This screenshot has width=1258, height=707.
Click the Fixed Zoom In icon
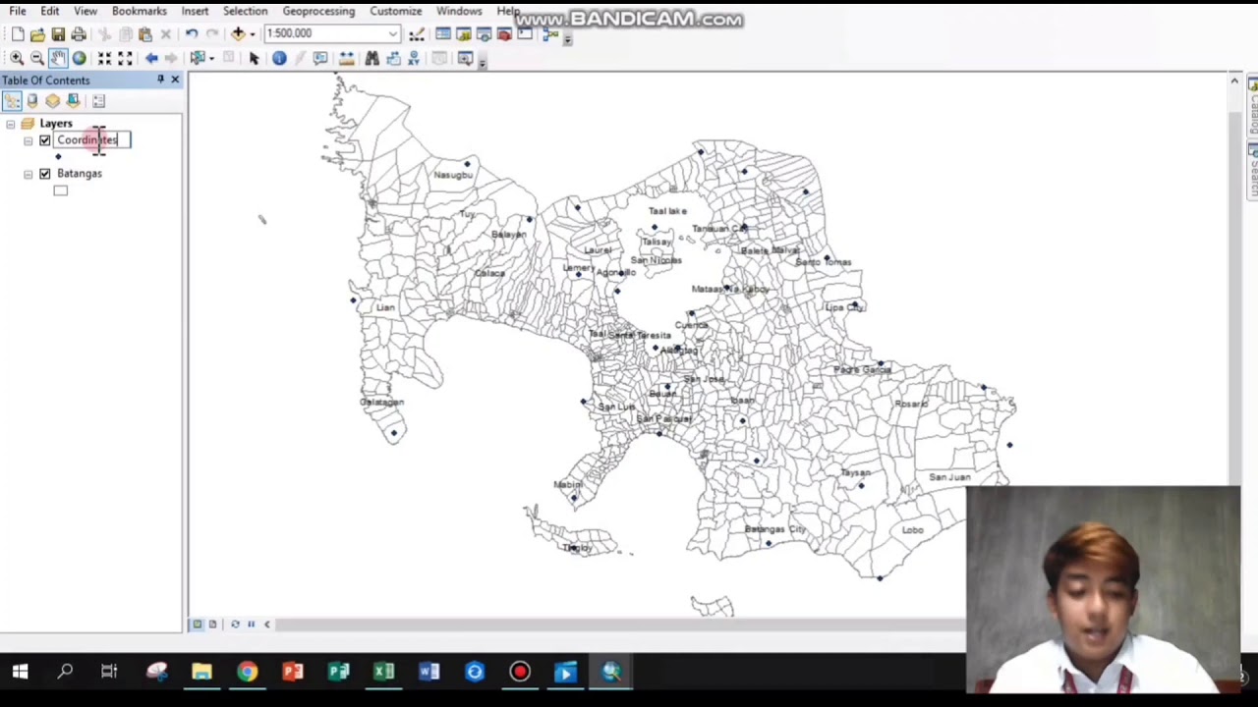pyautogui.click(x=104, y=58)
